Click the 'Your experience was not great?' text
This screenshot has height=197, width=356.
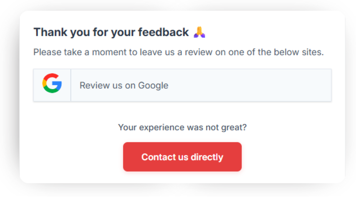[x=182, y=127]
